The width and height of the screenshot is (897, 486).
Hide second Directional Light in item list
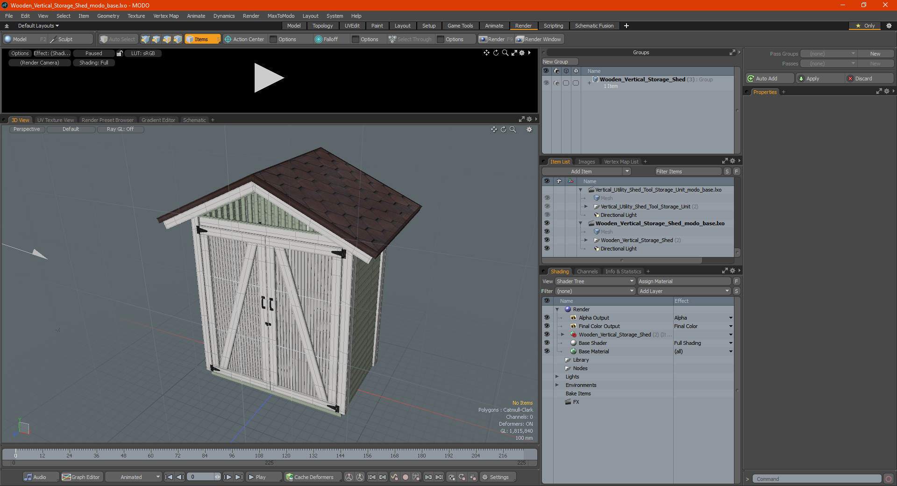(x=547, y=249)
